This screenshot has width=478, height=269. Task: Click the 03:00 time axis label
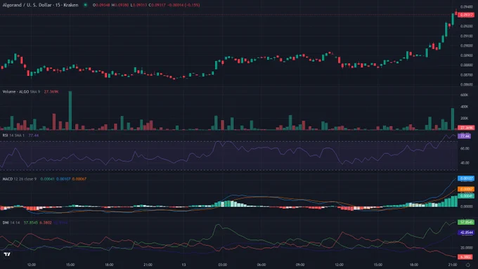click(223, 265)
